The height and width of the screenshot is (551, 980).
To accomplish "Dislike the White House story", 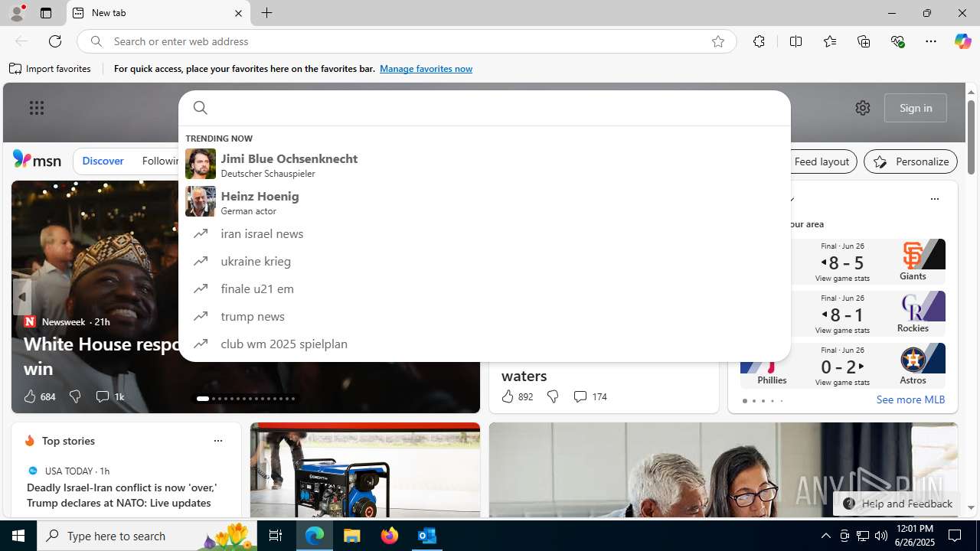I will 74,396.
